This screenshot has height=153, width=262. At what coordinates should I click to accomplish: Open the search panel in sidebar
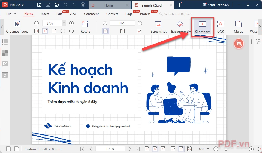(x=5, y=75)
